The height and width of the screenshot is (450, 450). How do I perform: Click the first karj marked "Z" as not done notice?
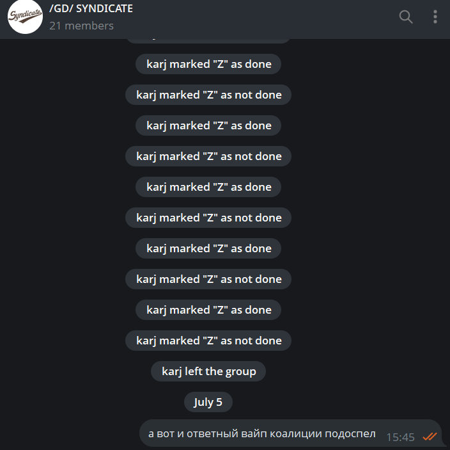point(208,95)
